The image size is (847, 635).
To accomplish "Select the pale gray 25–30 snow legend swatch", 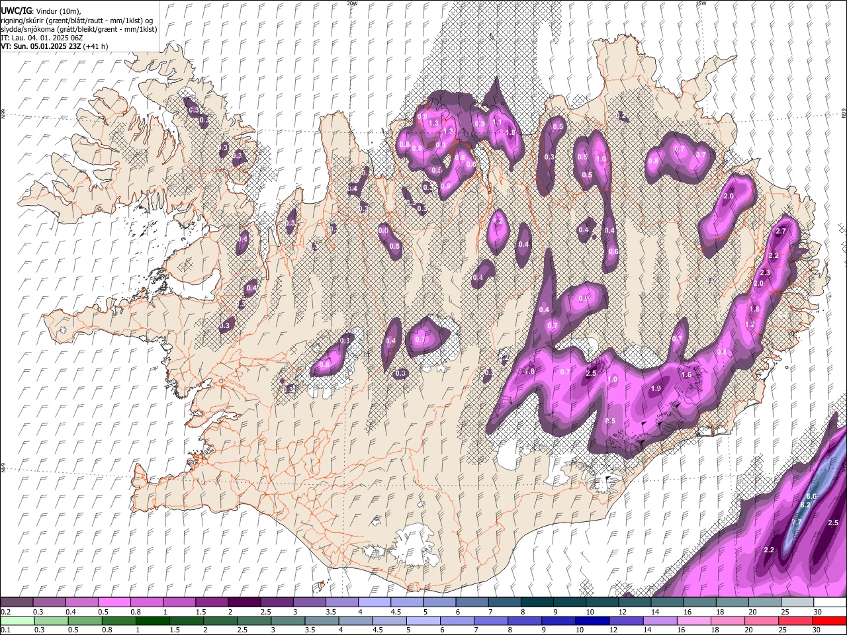I will (797, 603).
